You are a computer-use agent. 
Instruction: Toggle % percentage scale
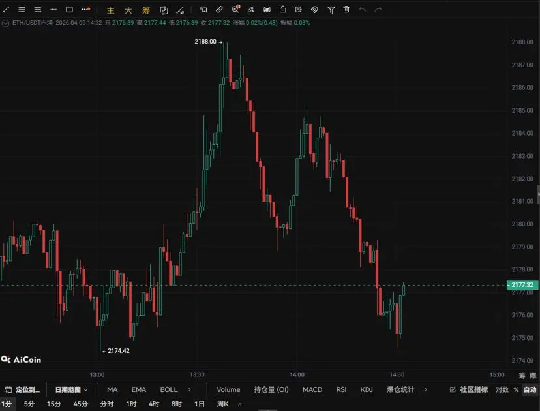click(516, 389)
